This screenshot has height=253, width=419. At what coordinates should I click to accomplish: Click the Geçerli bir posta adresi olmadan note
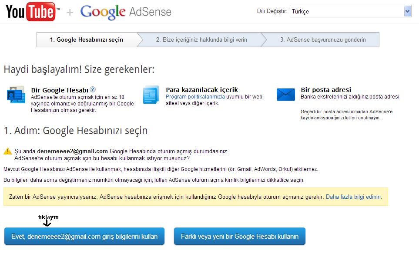coord(347,115)
